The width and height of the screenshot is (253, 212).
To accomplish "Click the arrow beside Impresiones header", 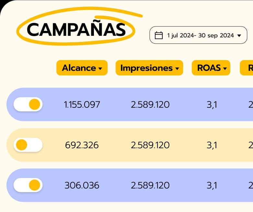I will (177, 68).
